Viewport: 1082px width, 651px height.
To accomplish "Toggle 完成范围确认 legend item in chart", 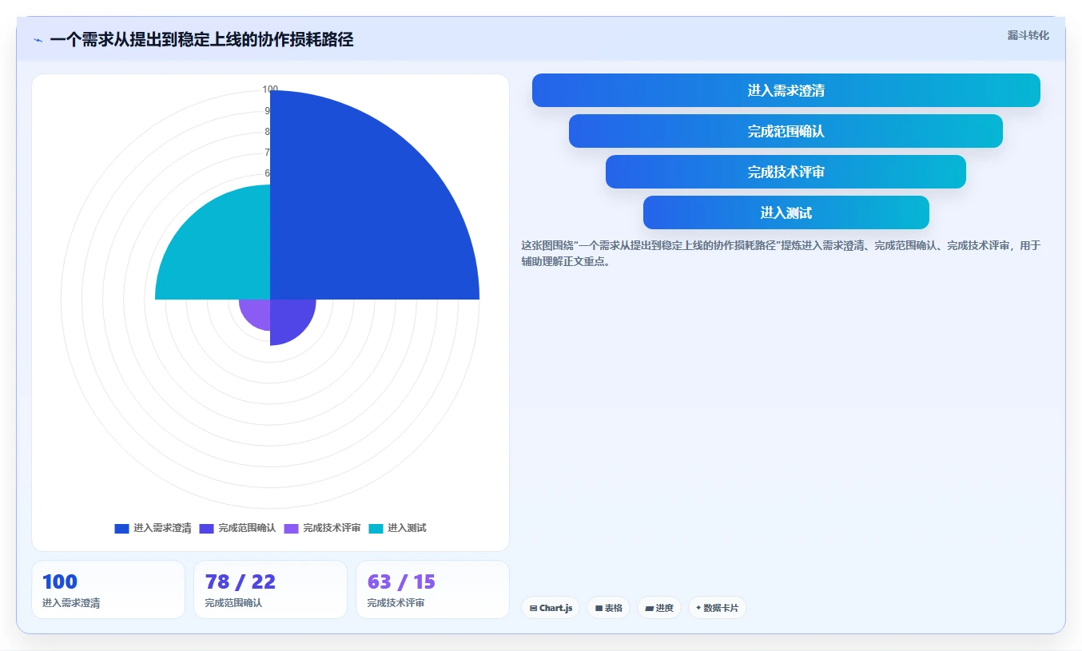I will (237, 528).
